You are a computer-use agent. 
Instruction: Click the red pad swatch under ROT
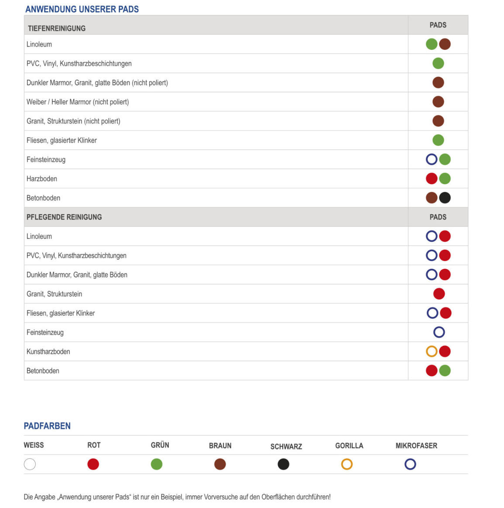point(93,464)
